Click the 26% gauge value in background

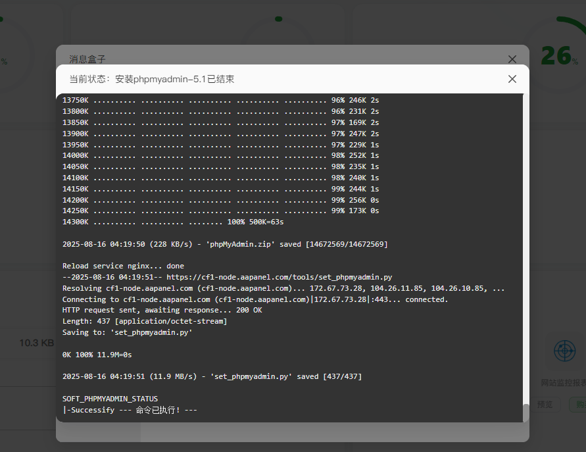pyautogui.click(x=560, y=56)
